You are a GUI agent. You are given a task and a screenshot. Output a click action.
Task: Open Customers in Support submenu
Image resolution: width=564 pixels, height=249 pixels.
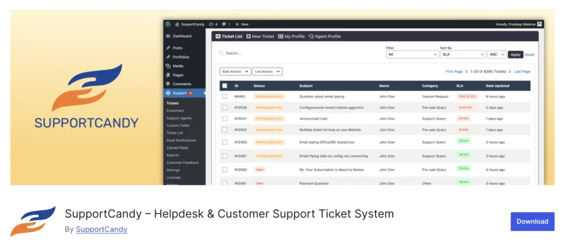(175, 111)
